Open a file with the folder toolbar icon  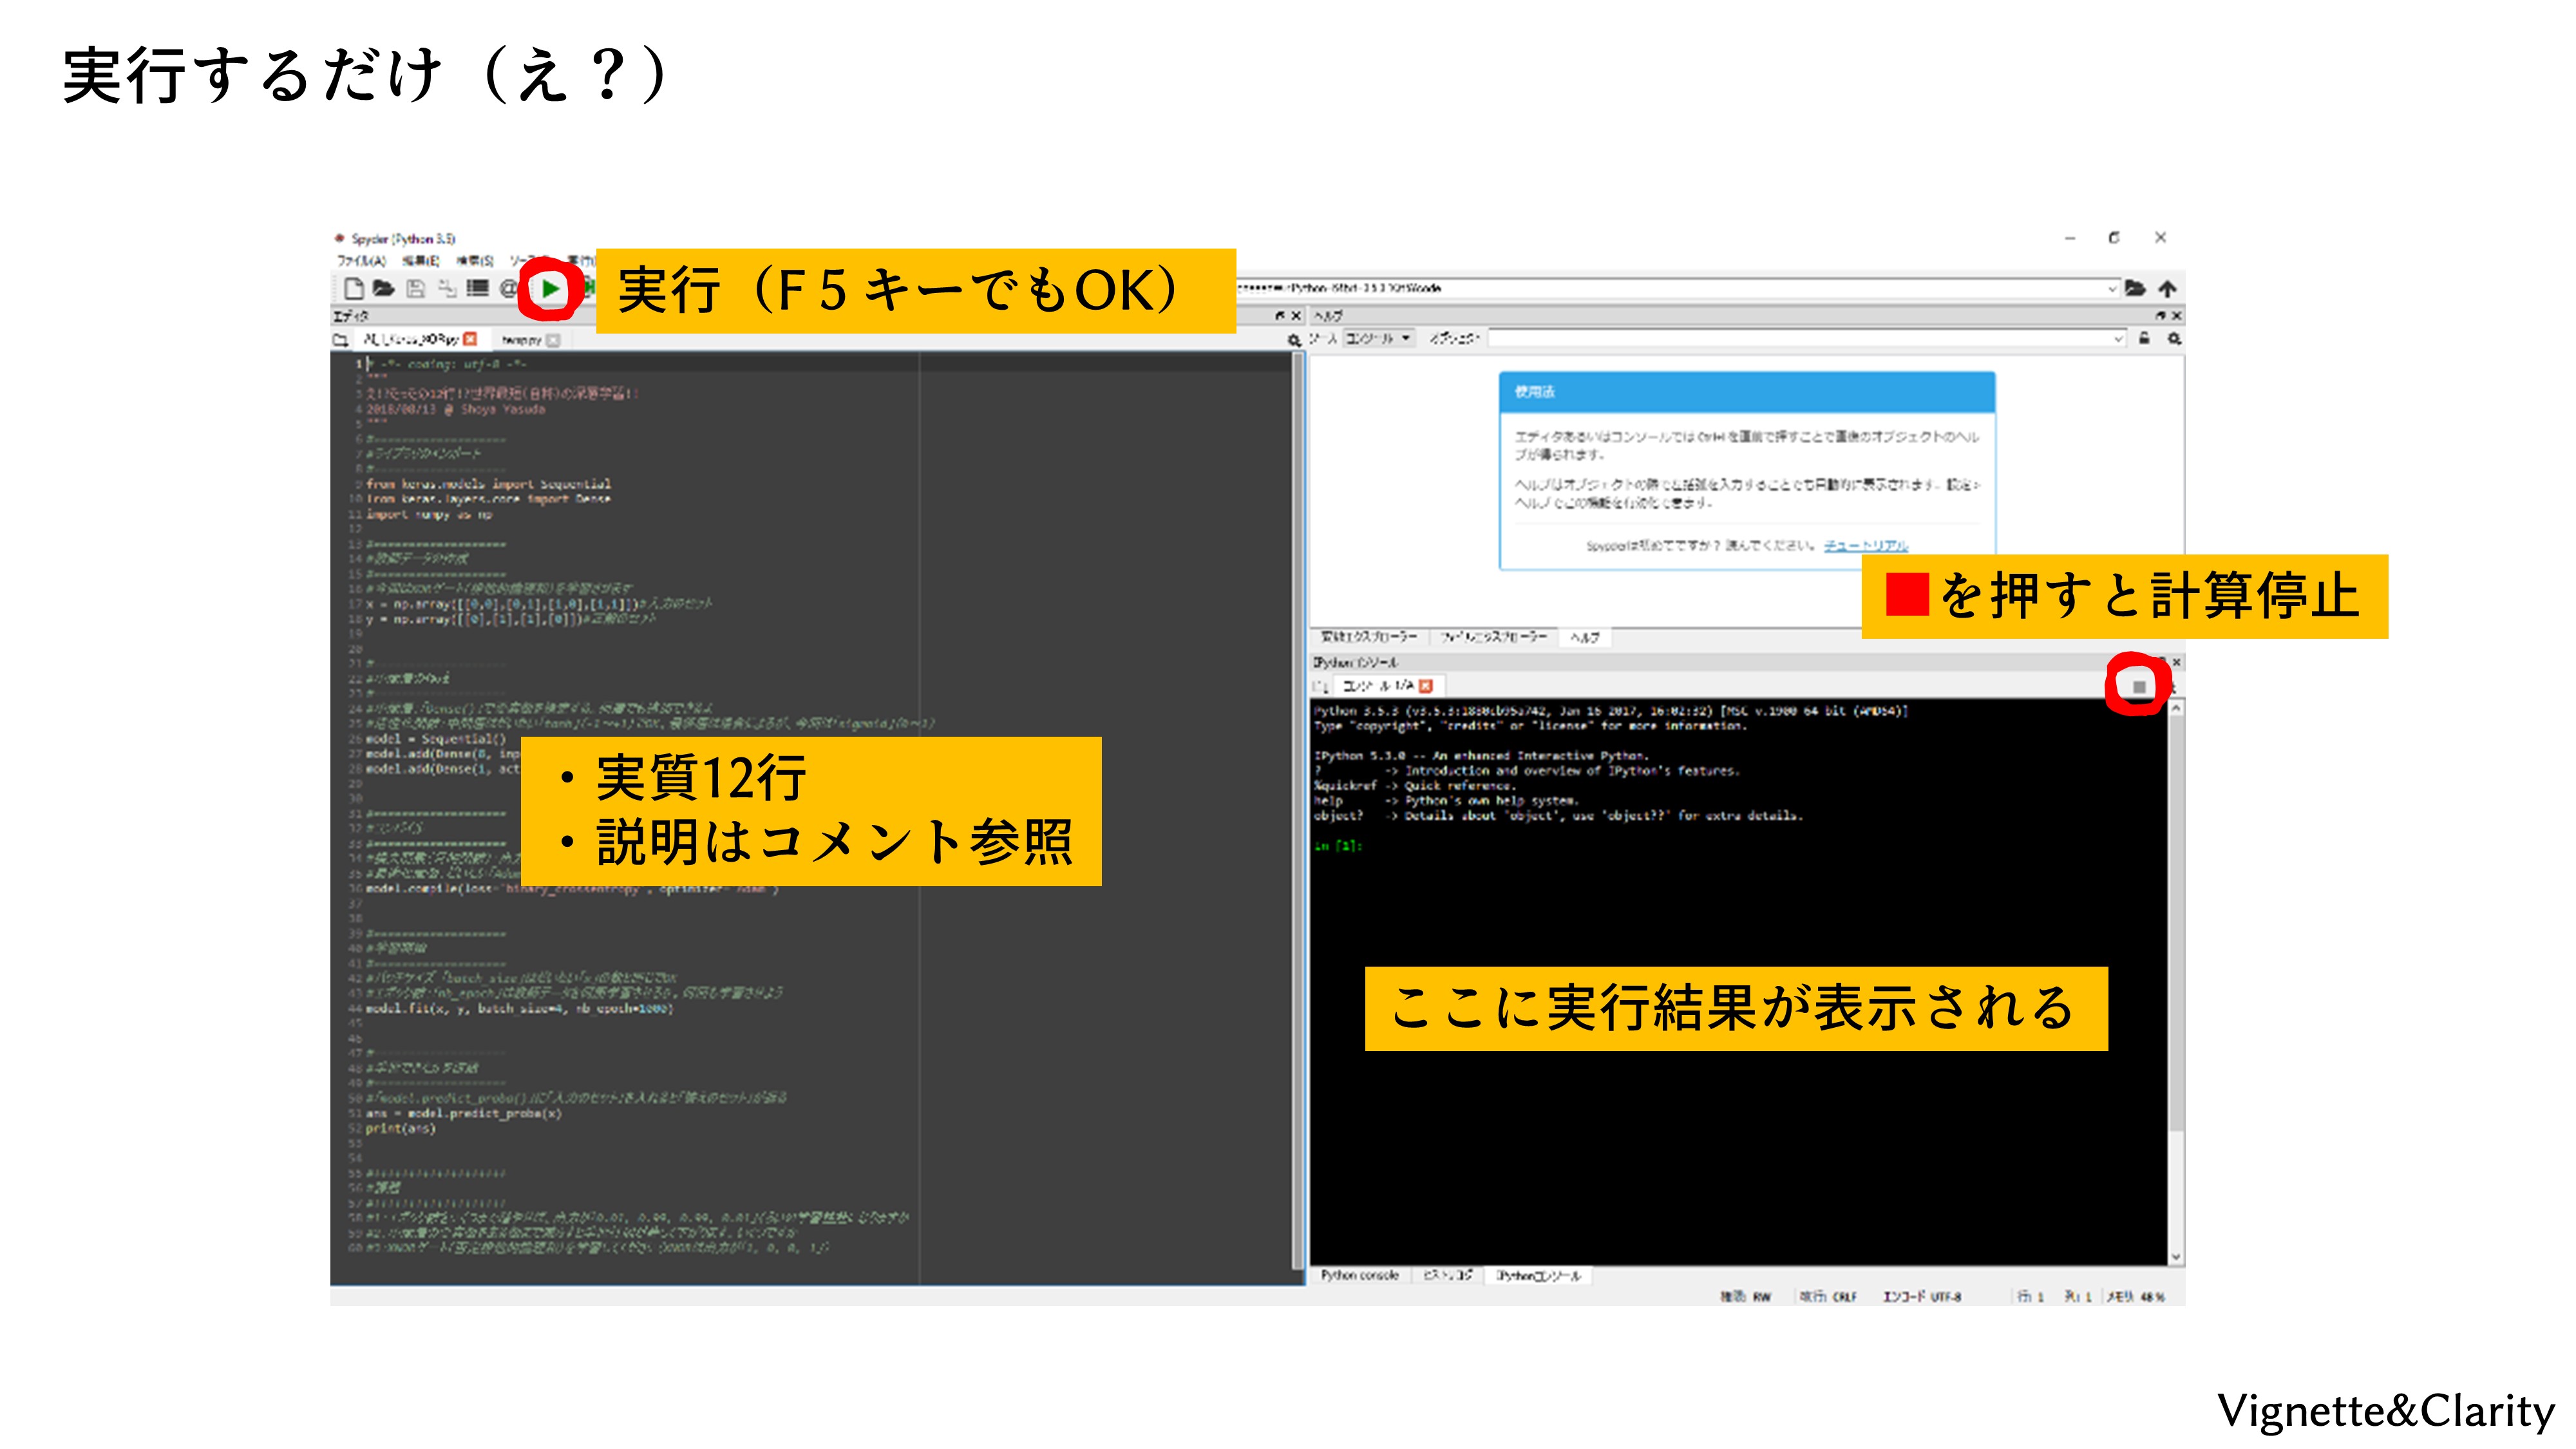click(384, 289)
